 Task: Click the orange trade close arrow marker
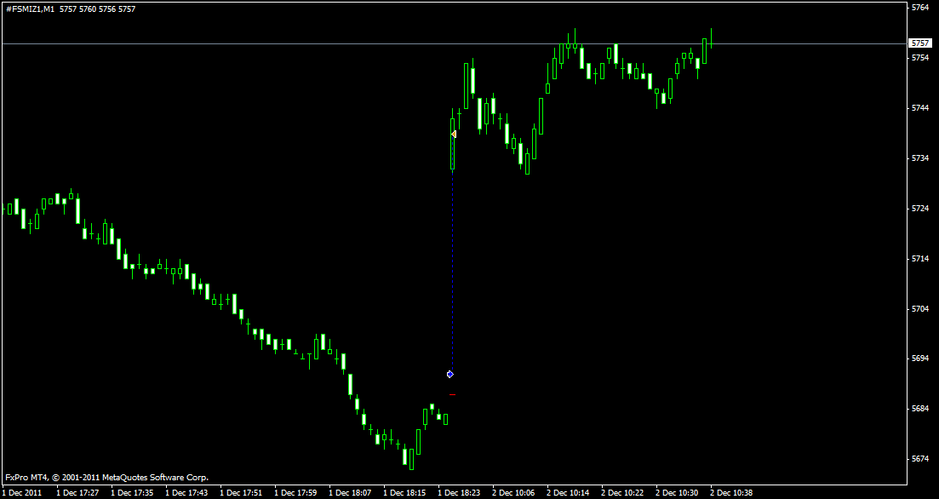pos(454,135)
